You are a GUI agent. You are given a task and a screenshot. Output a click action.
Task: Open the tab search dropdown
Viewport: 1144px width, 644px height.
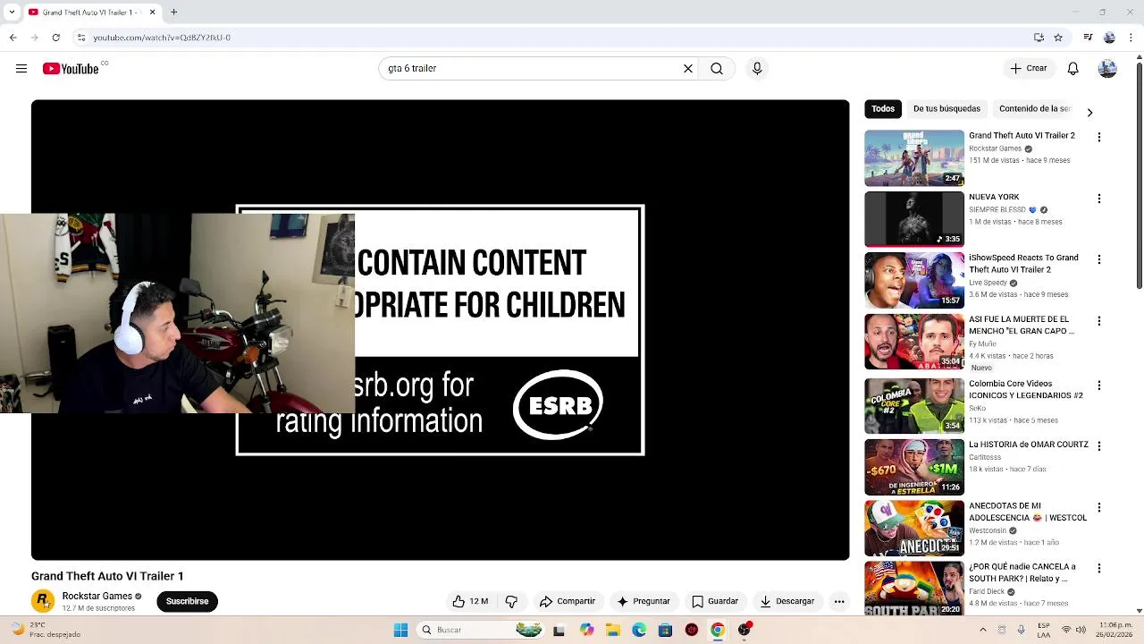12,13
